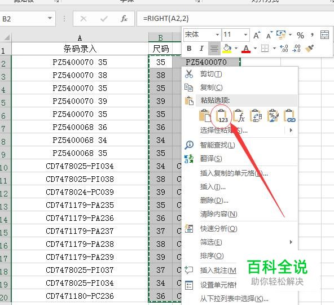Cancel formula entry X button
The width and height of the screenshot is (334, 305).
pos(83,19)
